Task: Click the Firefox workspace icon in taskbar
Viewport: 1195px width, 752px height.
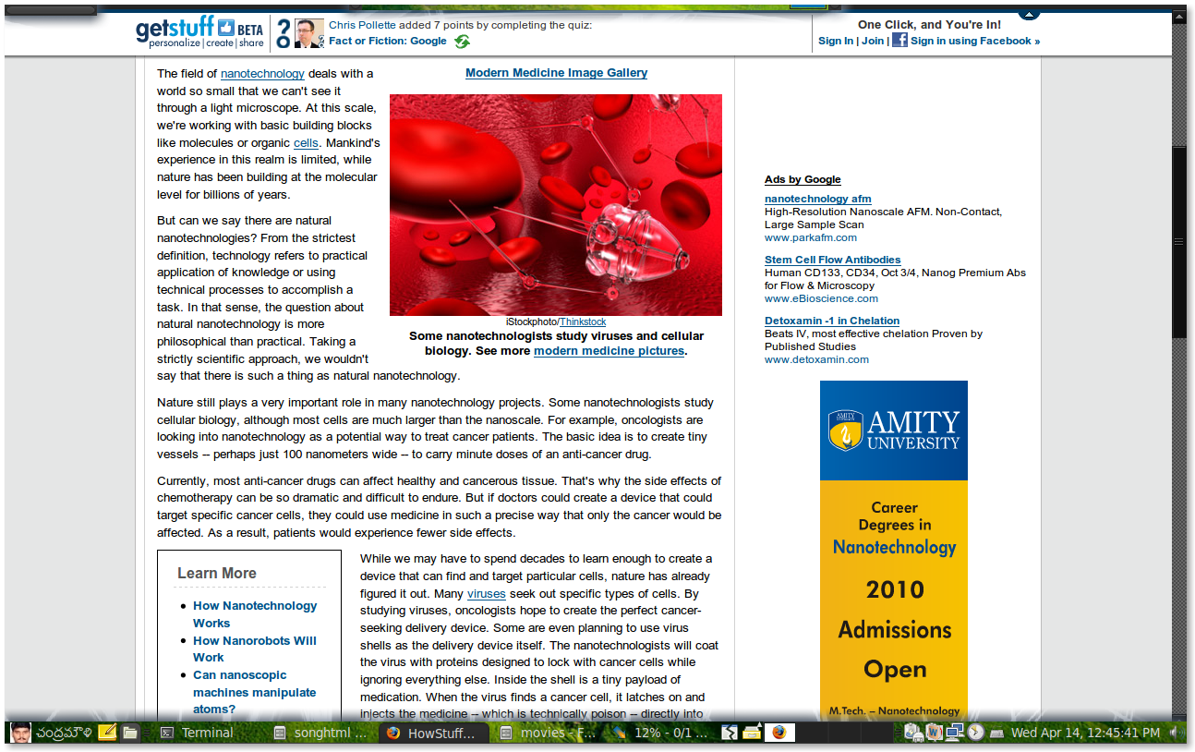Action: point(780,733)
